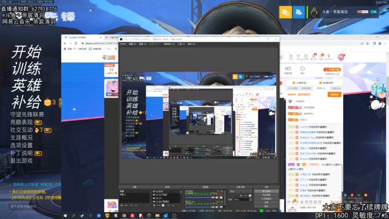This screenshot has height=219, width=389.
Task: Remove selected scene with Scenes panel minus
Action: pyautogui.click(x=126, y=205)
